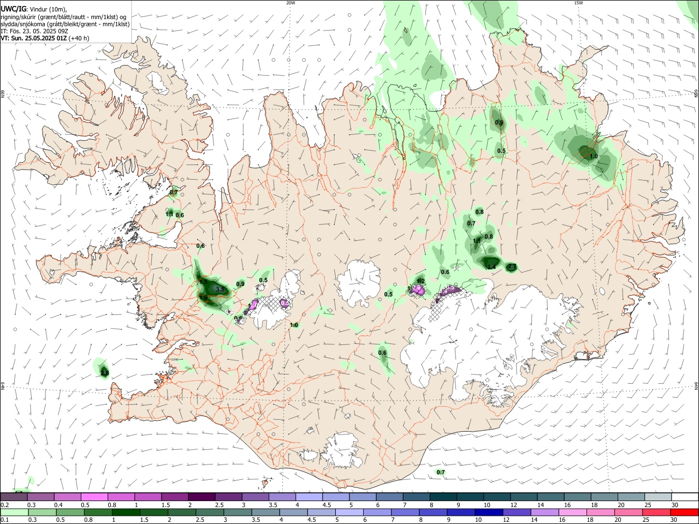The image size is (699, 524).
Task: Click the 'IT: Fös. 23. 05. 2025 09Z' line
Action: pos(34,31)
